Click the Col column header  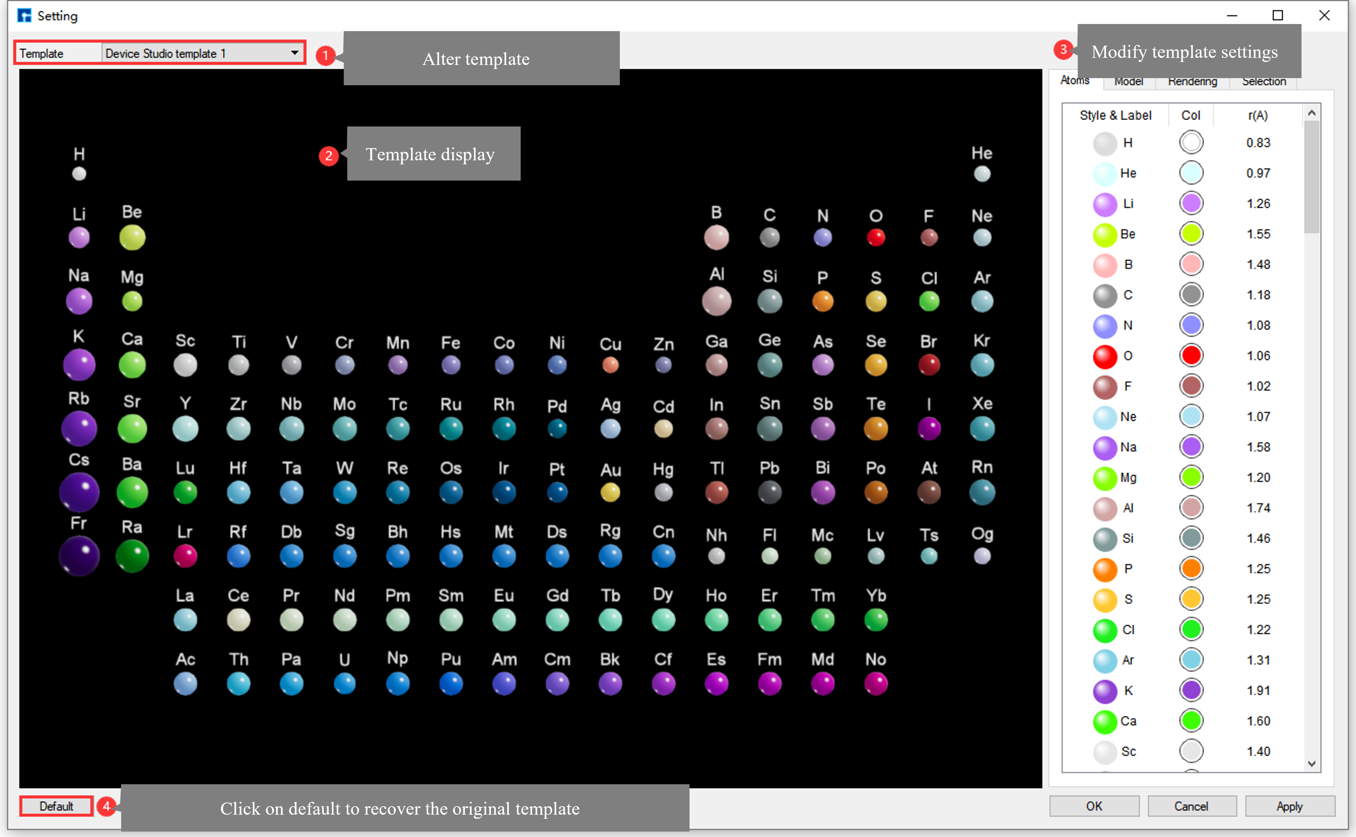[x=1191, y=115]
